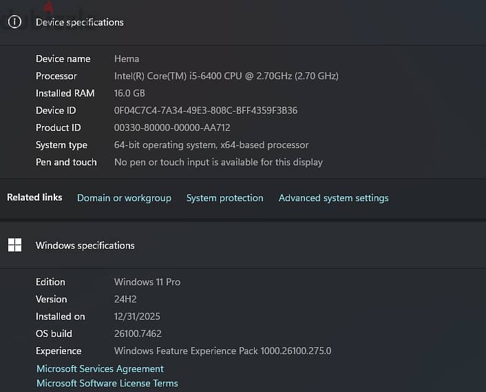Screen dimensions: 486x392
Task: Open the System protection link
Action: click(x=224, y=198)
